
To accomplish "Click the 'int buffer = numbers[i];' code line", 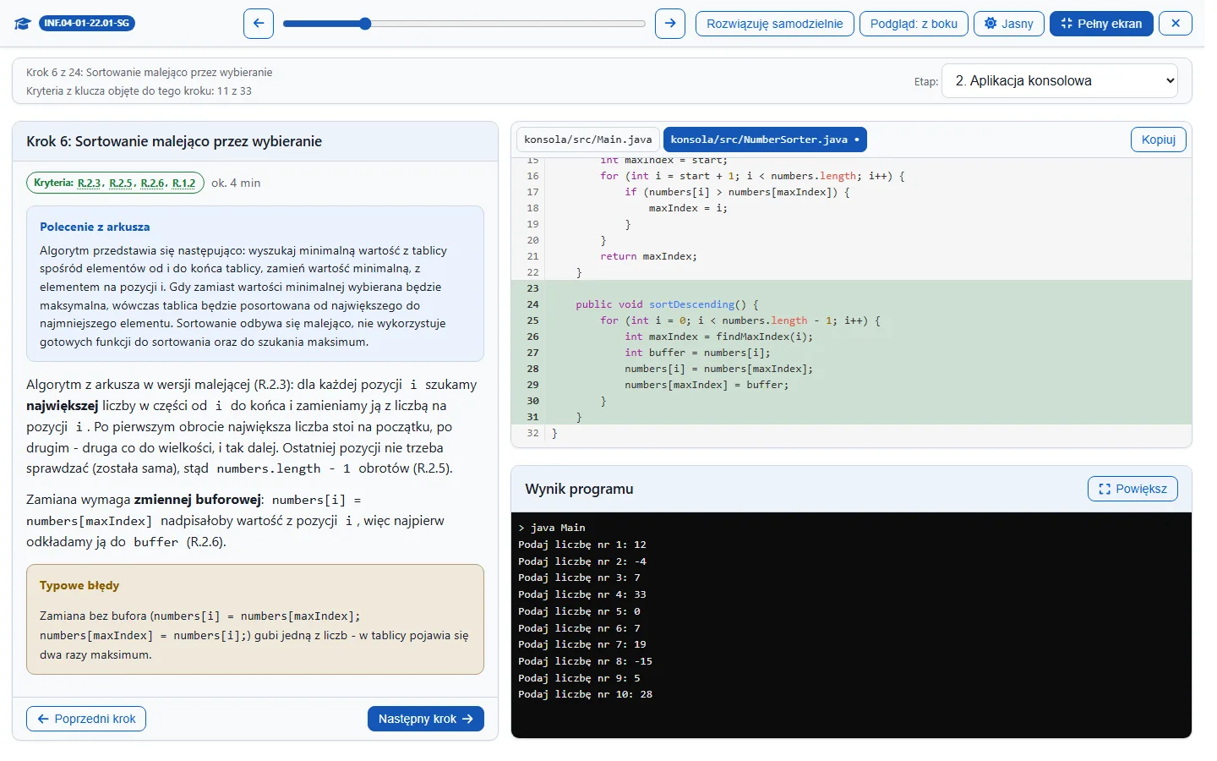I will click(x=697, y=353).
